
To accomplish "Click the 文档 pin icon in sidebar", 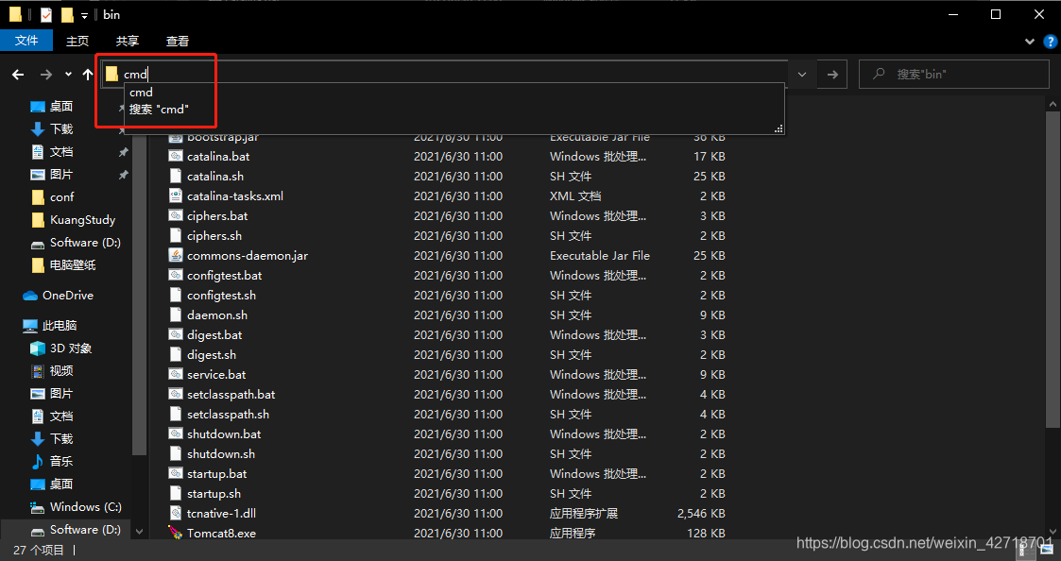I will (123, 153).
